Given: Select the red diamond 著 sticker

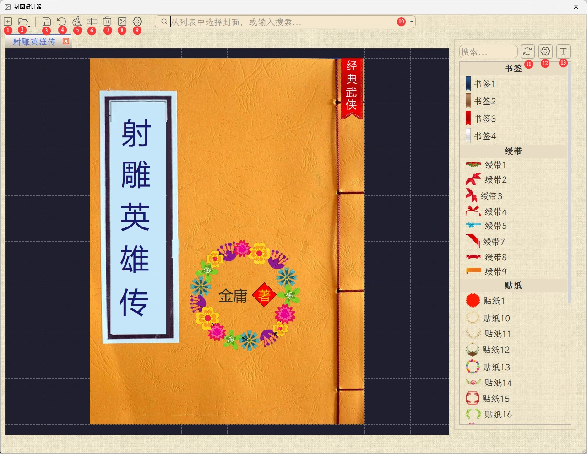Looking at the screenshot, I should click(264, 296).
